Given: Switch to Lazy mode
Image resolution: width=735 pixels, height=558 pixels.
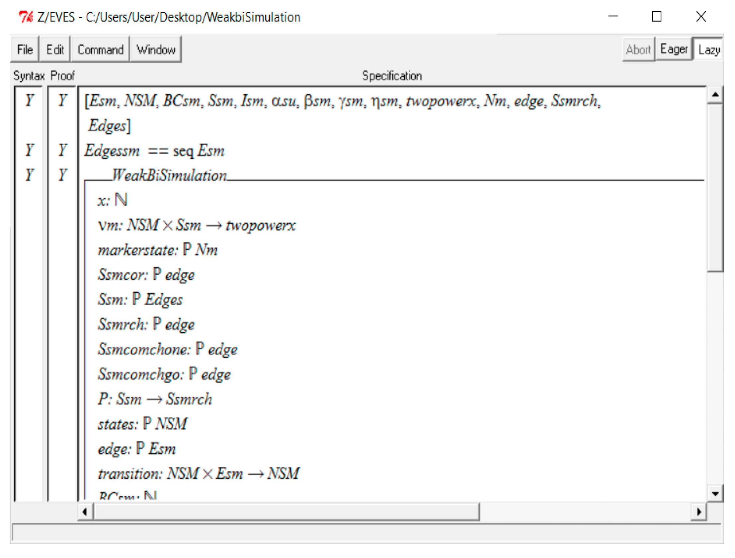Looking at the screenshot, I should point(709,50).
